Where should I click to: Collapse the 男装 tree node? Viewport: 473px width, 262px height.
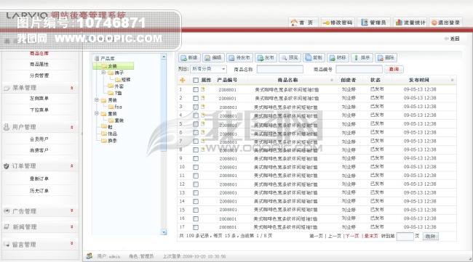point(97,99)
